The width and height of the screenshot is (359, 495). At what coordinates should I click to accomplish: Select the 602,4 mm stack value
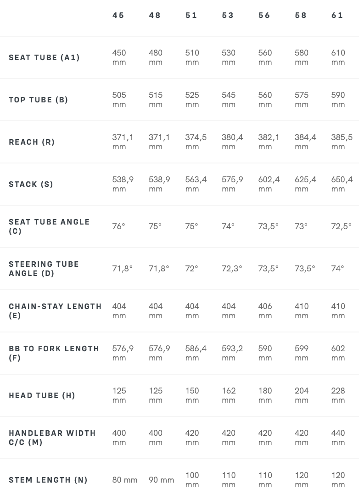[269, 185]
